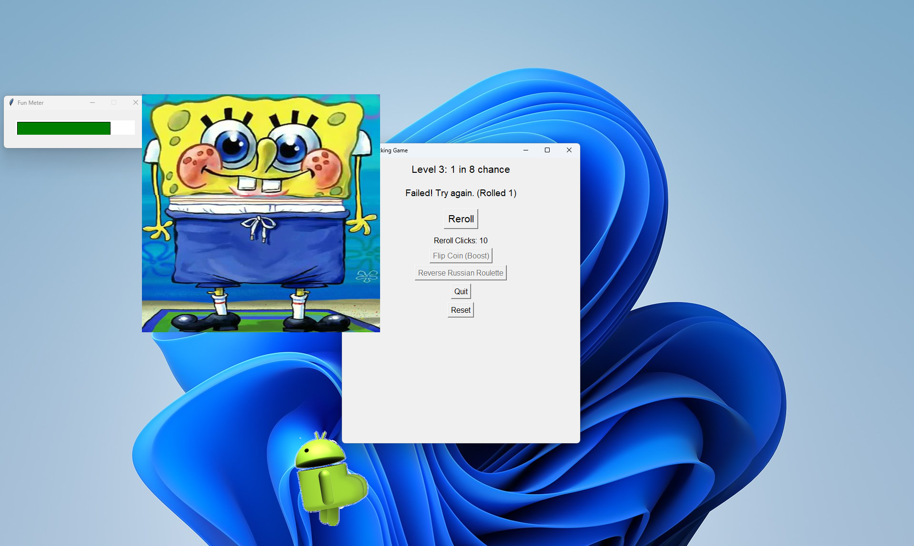Click the 'Reroll Clicks: 10' label
914x546 pixels.
461,240
